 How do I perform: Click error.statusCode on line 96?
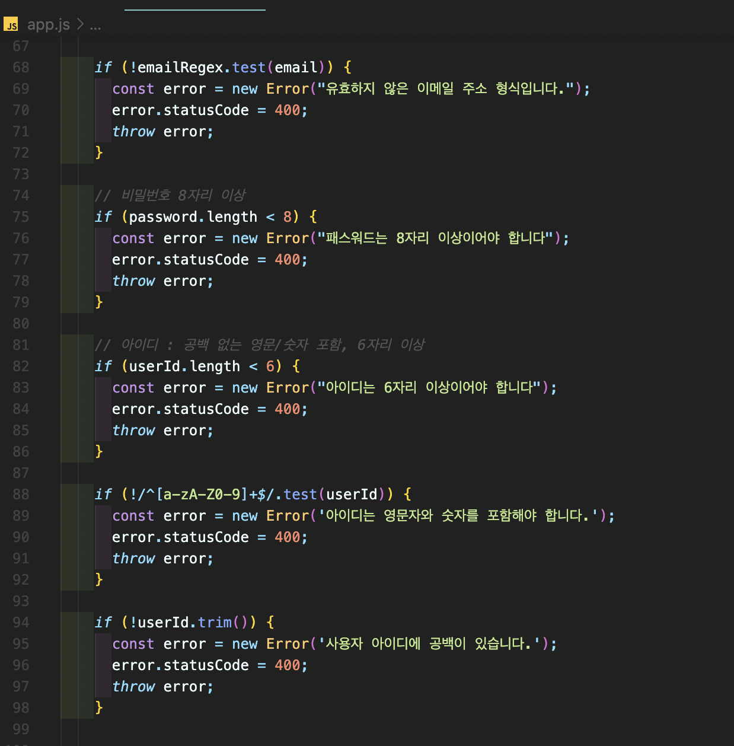click(x=180, y=665)
